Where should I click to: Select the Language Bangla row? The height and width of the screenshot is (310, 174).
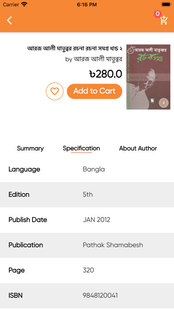(87, 169)
